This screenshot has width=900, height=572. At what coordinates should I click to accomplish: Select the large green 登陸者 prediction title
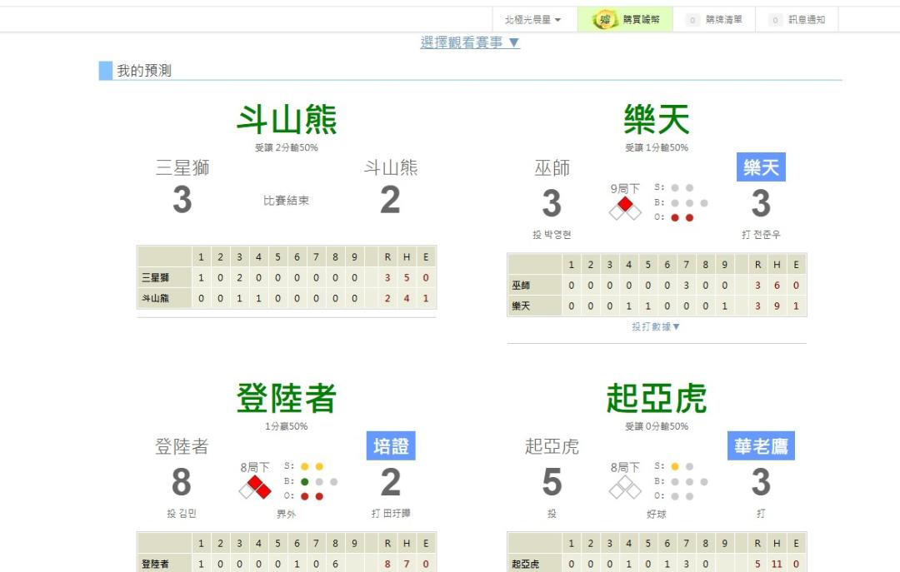287,398
